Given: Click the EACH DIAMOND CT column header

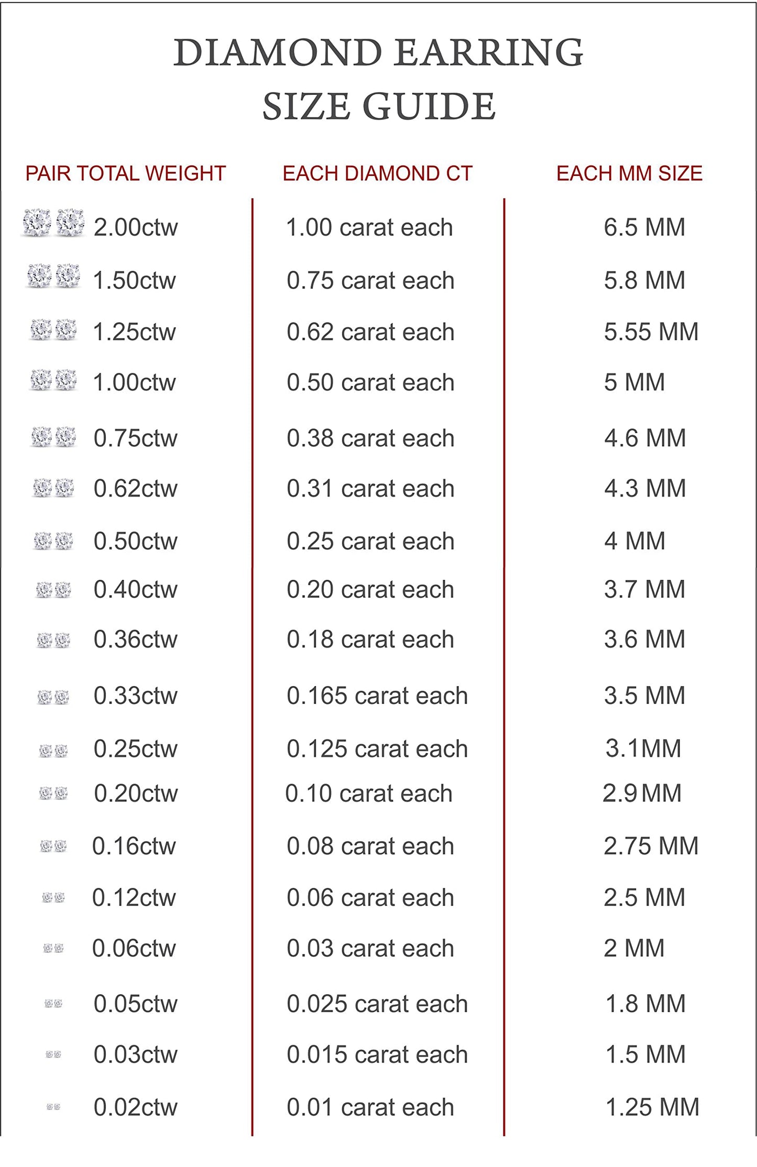Looking at the screenshot, I should (378, 173).
